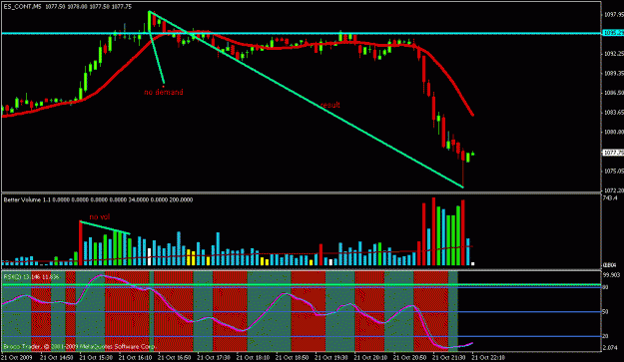The height and width of the screenshot is (362, 624).
Task: Click the 1083.65 price axis value
Action: [x=614, y=113]
